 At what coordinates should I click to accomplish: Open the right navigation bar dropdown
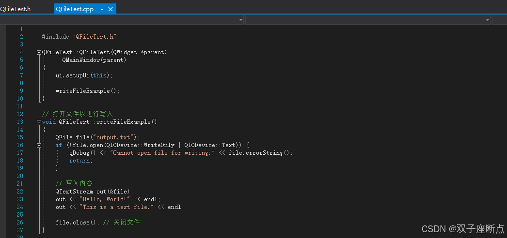[x=488, y=20]
